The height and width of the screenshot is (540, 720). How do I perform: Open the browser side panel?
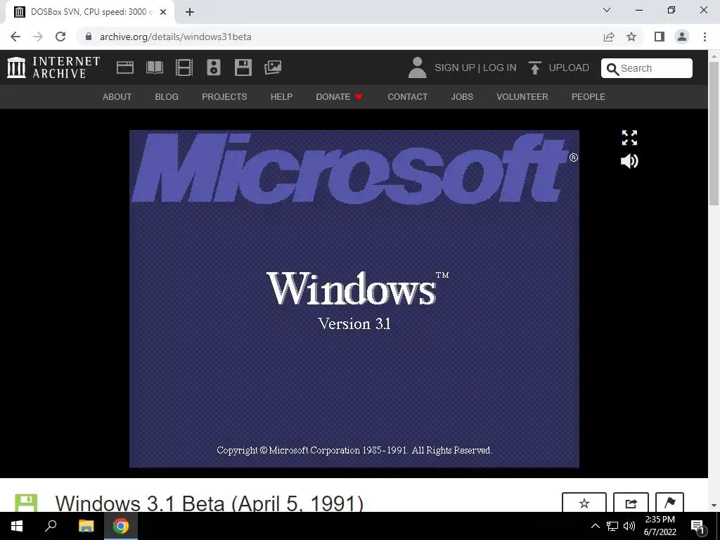[x=660, y=37]
